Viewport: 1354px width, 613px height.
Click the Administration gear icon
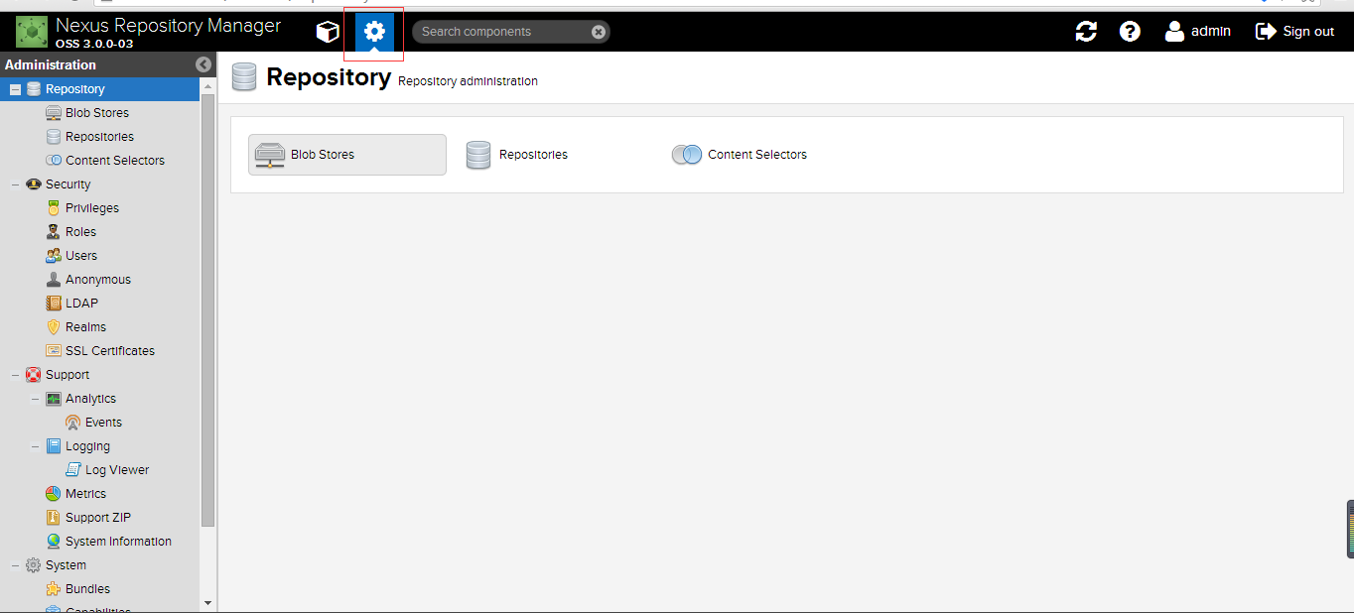coord(374,32)
